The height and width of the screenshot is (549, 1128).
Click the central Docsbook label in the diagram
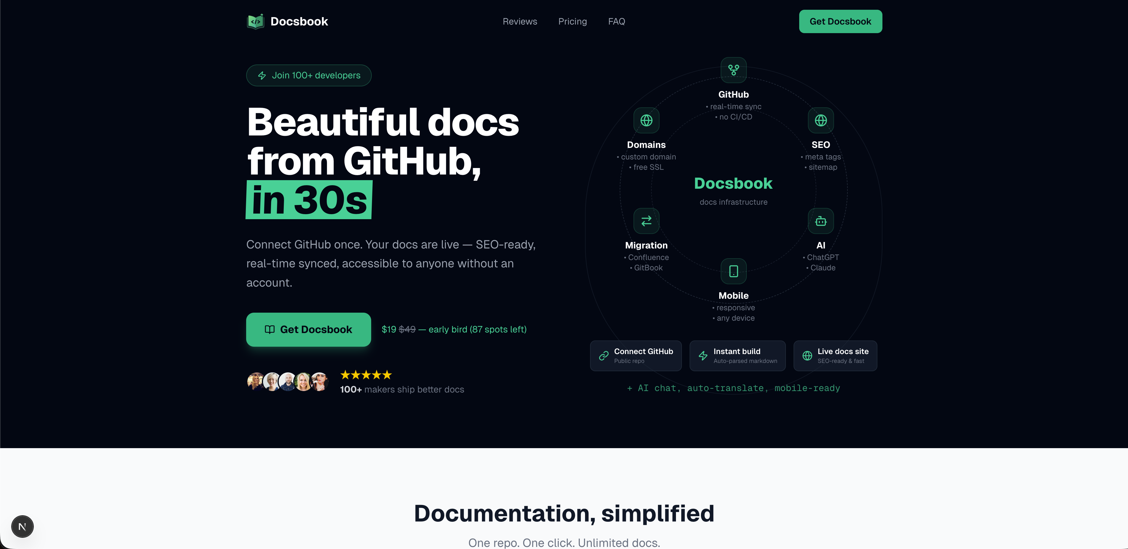(733, 184)
